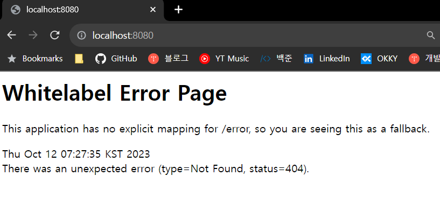Open the GitHub bookmark
This screenshot has width=440, height=211.
pos(116,59)
